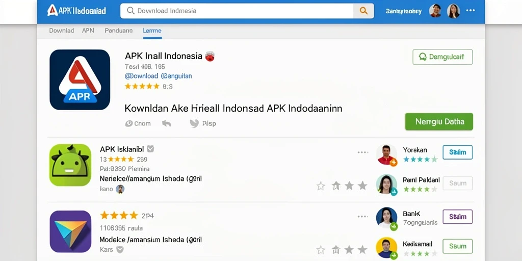Click the first empty star in purple app rating
Image resolution: width=522 pixels, height=261 pixels.
[x=321, y=250]
